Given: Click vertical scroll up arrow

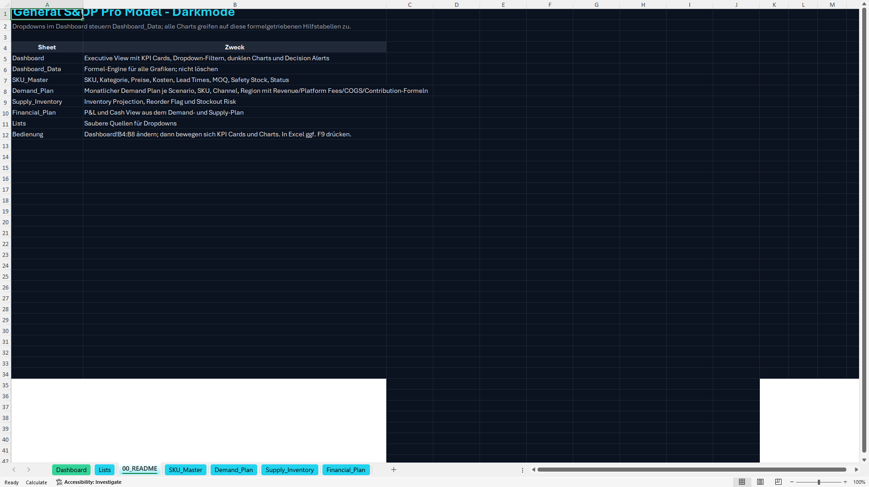Looking at the screenshot, I should click(864, 4).
